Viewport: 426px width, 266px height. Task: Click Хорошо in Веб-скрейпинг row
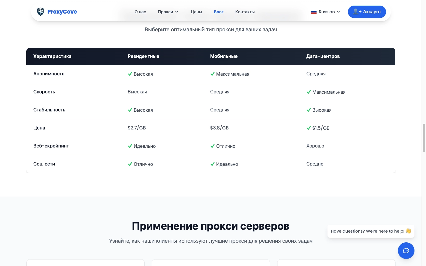pyautogui.click(x=315, y=146)
